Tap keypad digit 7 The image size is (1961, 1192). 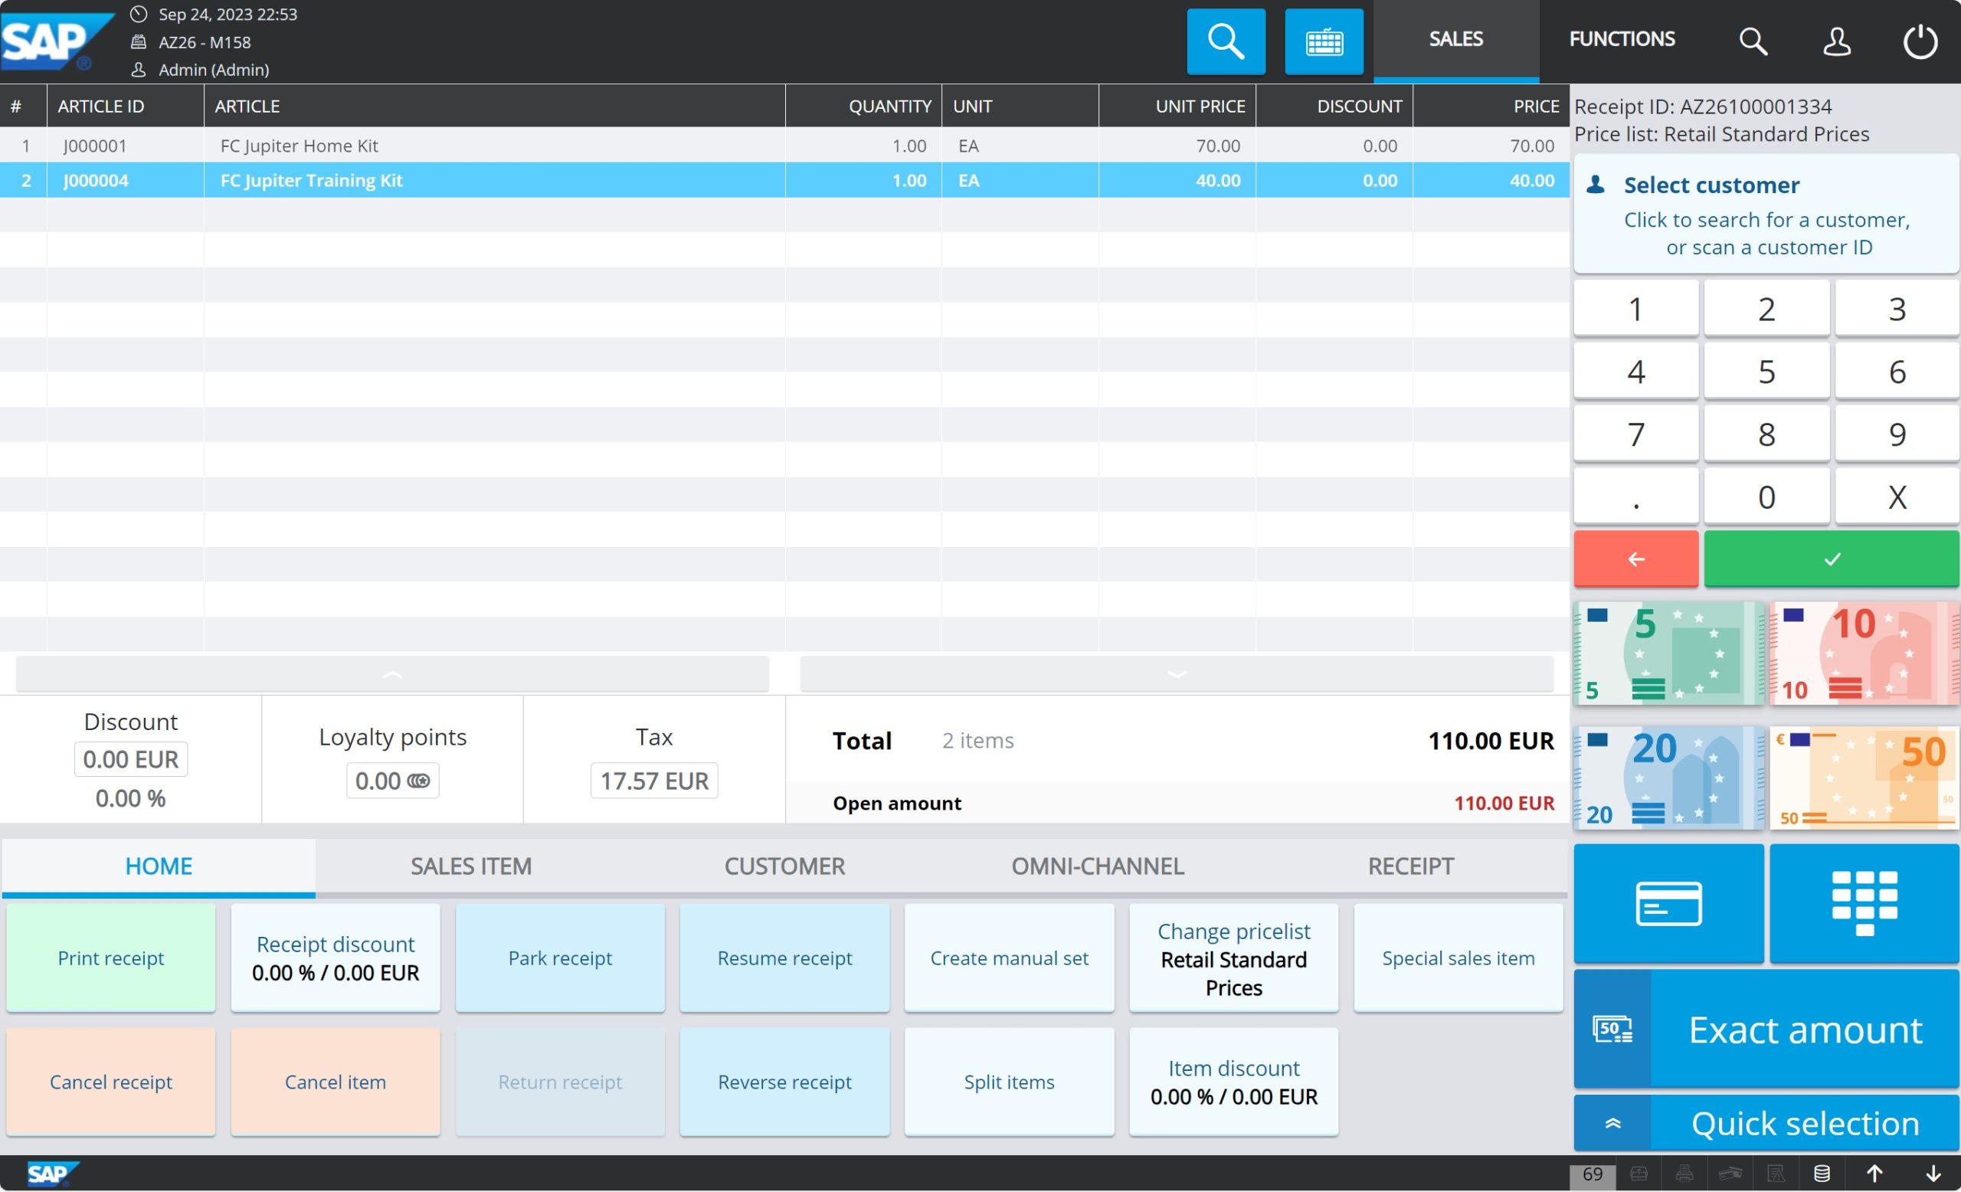click(x=1636, y=434)
